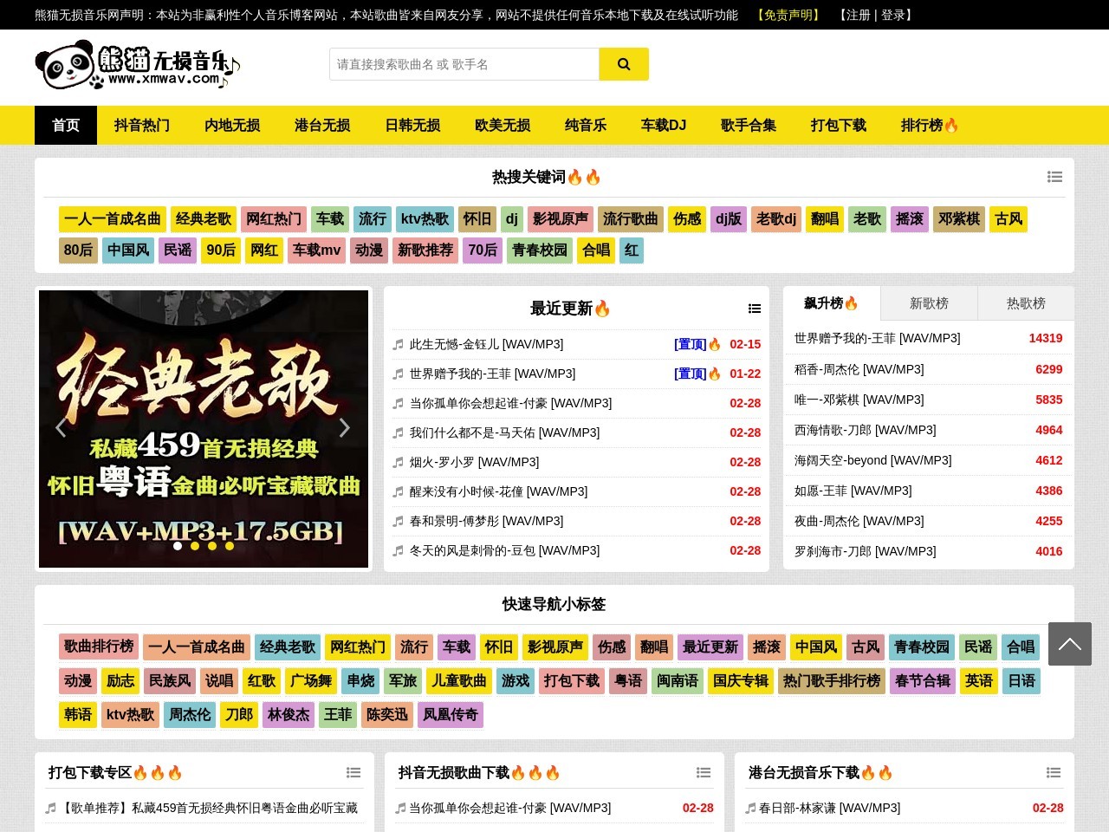
Task: Select quick nav tag 凤凰传奇
Action: [451, 715]
